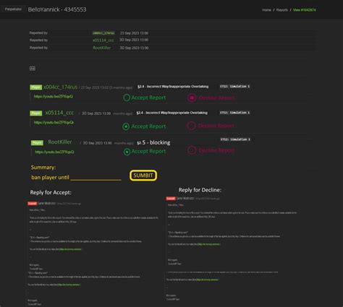Open Home in the breadcrumb
343x307 pixels.
[266, 10]
